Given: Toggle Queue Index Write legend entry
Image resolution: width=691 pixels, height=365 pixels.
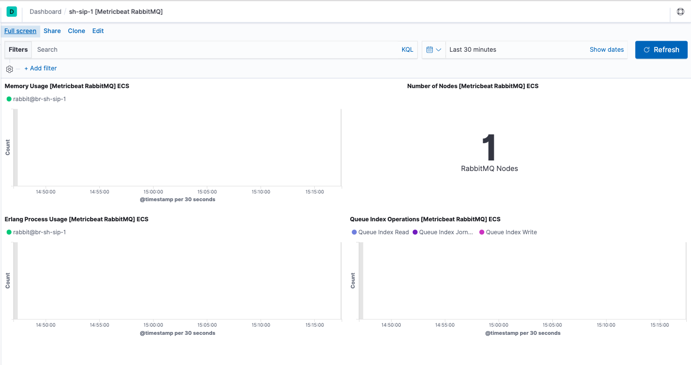Looking at the screenshot, I should (x=508, y=232).
